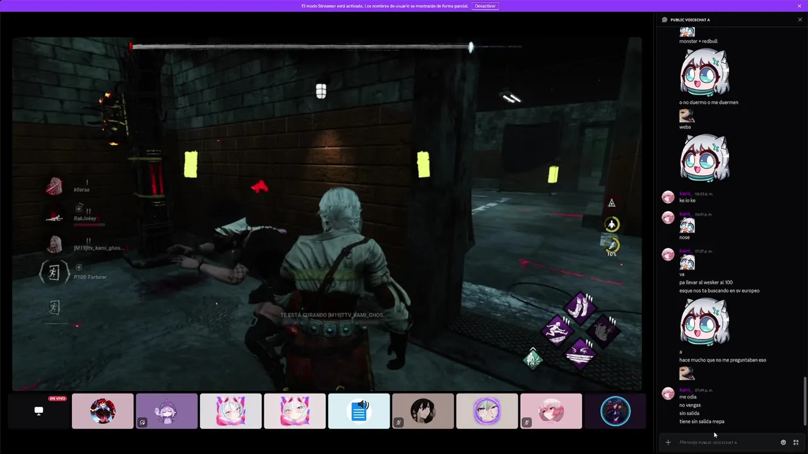Viewport: 808px width, 454px height.
Task: Select the EN VIVO screen share tile
Action: pos(39,411)
